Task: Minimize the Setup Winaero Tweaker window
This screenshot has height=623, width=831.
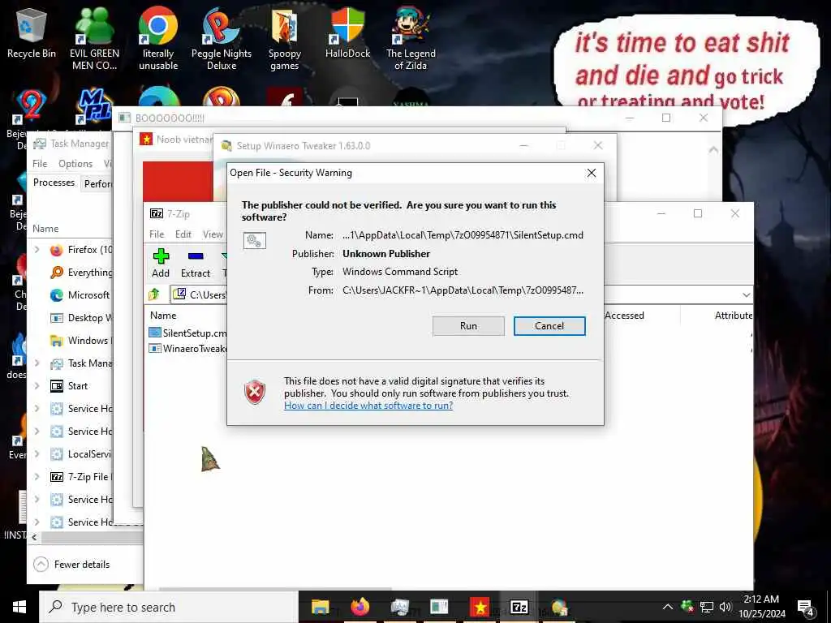Action: (x=523, y=145)
